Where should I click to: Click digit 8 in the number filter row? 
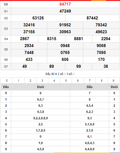(x=101, y=81)
